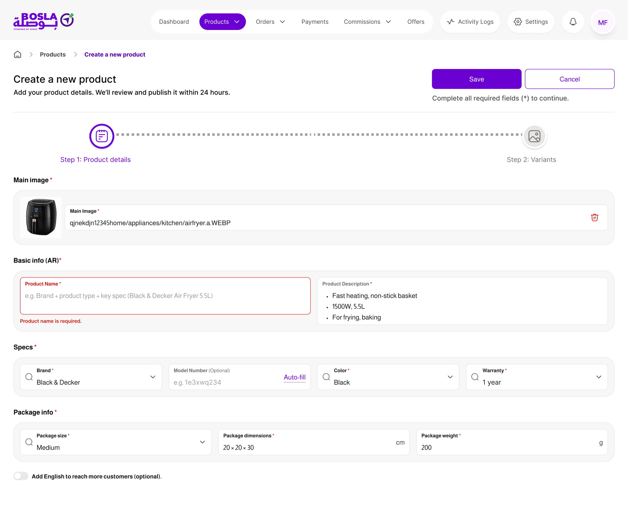Toggle Add English option on

point(21,476)
